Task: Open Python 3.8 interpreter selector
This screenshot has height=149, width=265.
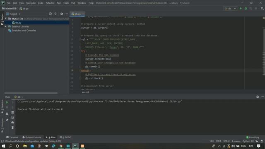Action: pos(248,141)
